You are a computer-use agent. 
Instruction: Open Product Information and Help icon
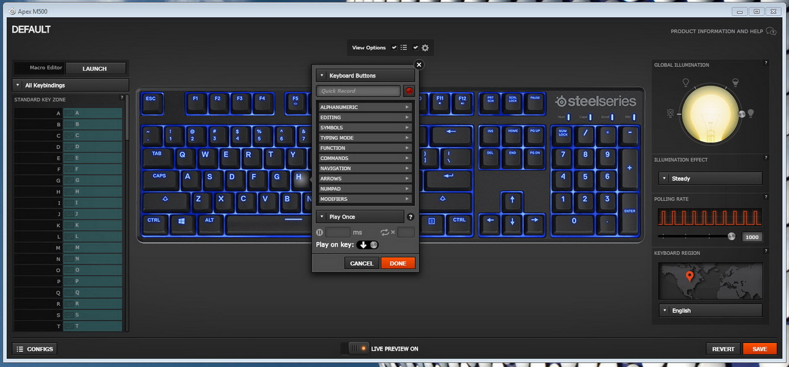[771, 31]
